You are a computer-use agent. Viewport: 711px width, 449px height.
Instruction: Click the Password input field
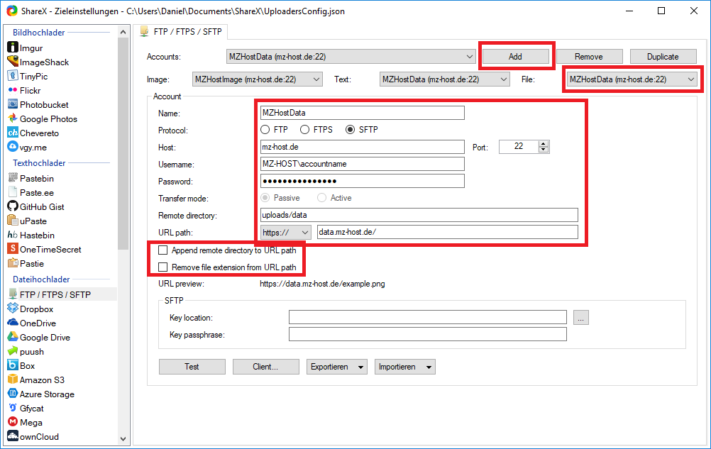click(x=363, y=181)
